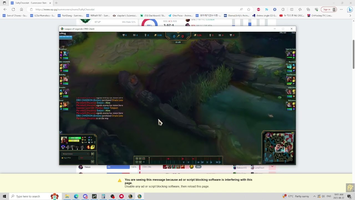Select Inspector Lenin champion portrait on red team
The height and width of the screenshot is (200, 355).
[x=289, y=54]
